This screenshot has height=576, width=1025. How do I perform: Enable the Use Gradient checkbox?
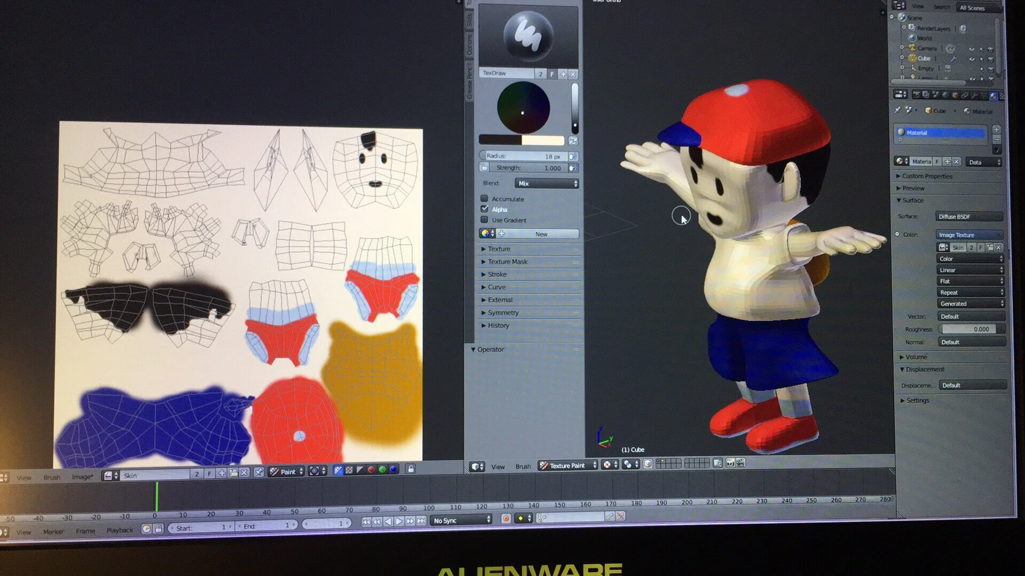point(484,220)
